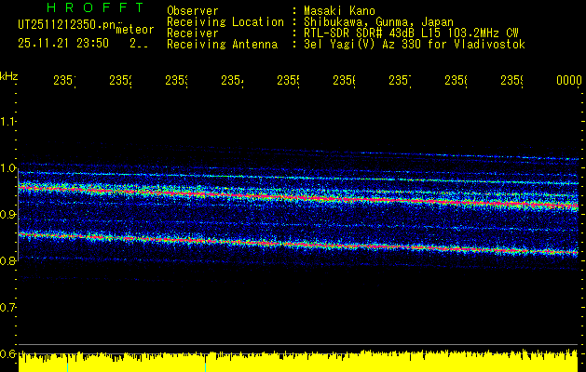Click the yellow noise level strip
586x372 pixels.
pos(298,363)
